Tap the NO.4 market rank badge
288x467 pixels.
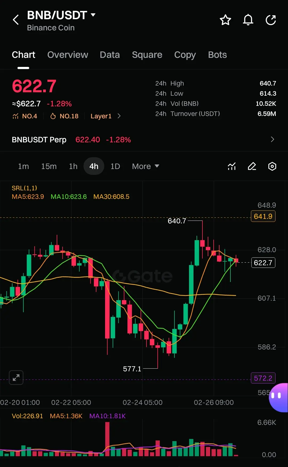(25, 116)
